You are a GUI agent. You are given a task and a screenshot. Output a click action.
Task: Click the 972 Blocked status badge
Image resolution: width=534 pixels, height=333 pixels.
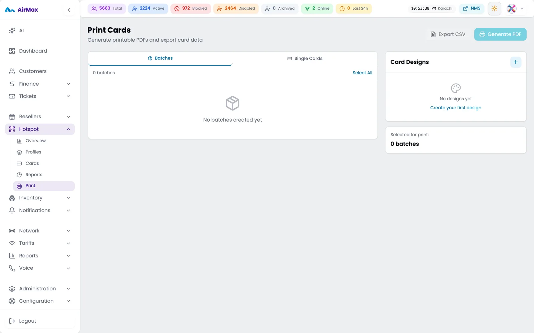pyautogui.click(x=191, y=9)
